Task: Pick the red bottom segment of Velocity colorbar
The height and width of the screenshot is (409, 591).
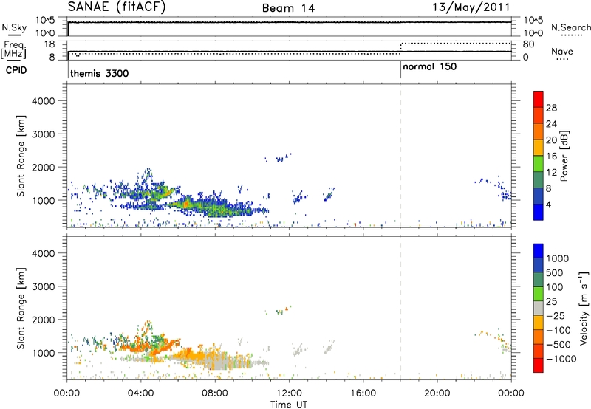Action: coord(539,365)
